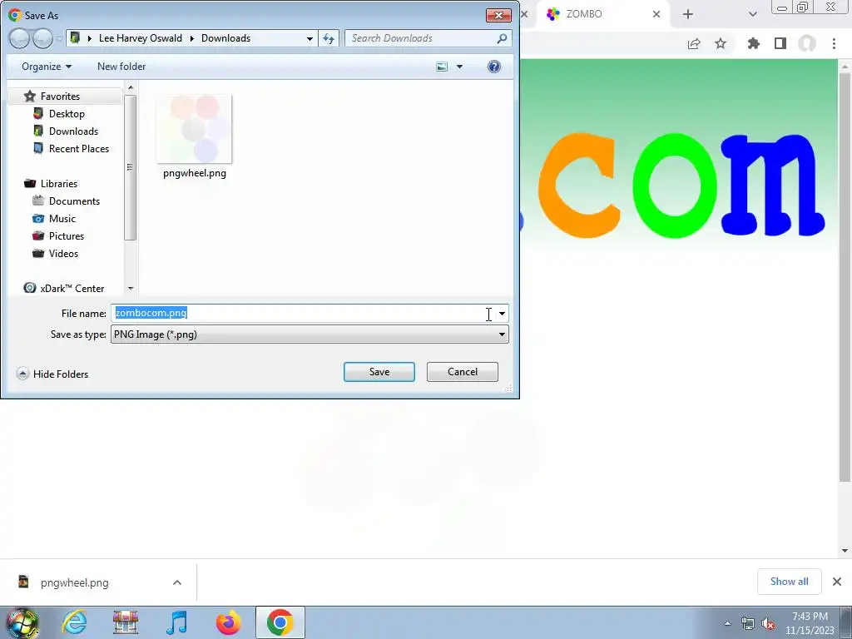Click the navigation pane scroll-up arrow
Screen dimensions: 852x639
[131, 87]
